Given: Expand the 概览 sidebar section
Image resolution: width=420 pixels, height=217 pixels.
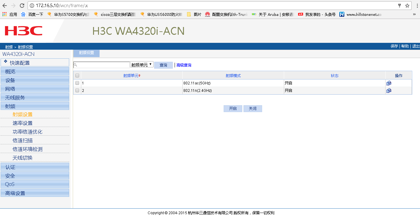Looking at the screenshot, I should pyautogui.click(x=35, y=71).
